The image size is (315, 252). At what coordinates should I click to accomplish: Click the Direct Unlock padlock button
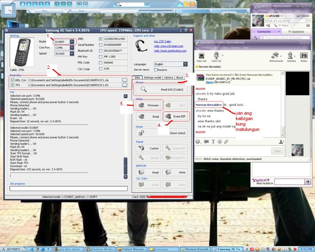(162, 133)
